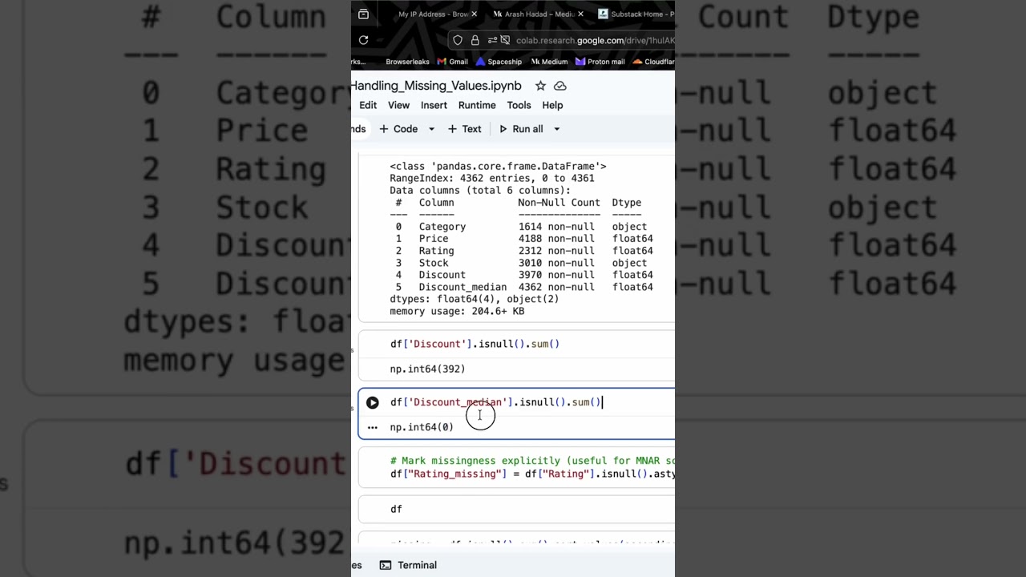This screenshot has height=577, width=1026.
Task: Click the Category row in info output
Action: point(521,227)
